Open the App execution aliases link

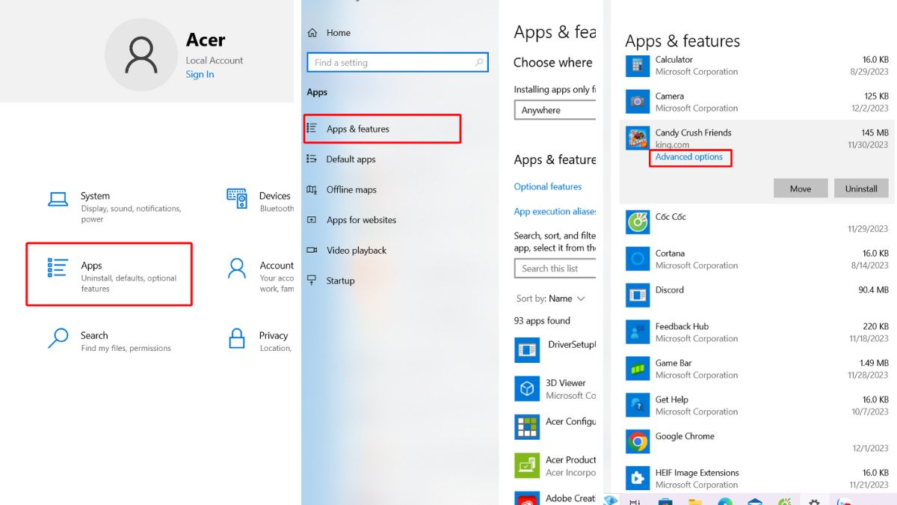[x=555, y=212]
